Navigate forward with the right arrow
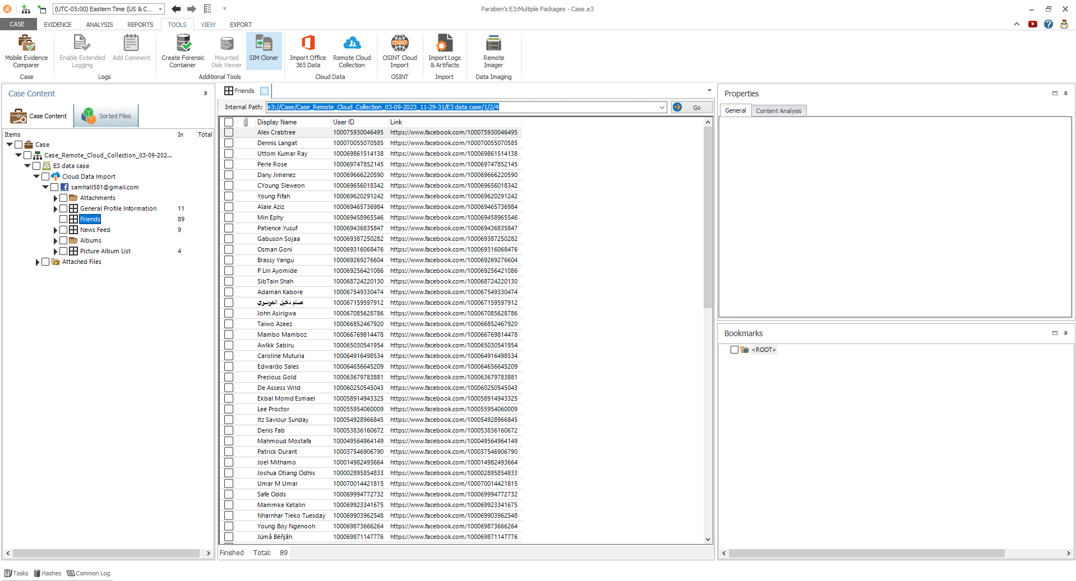The image size is (1076, 581). click(192, 9)
